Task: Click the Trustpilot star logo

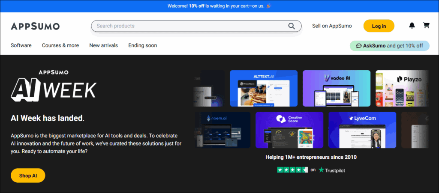Action: coord(322,170)
